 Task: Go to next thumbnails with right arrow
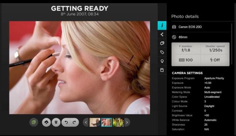127,122
